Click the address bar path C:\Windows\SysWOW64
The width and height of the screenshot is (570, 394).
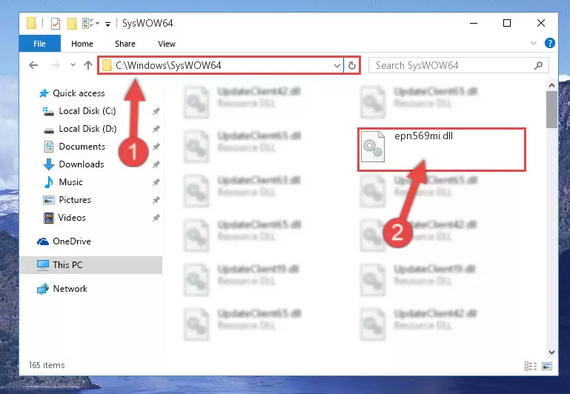168,65
